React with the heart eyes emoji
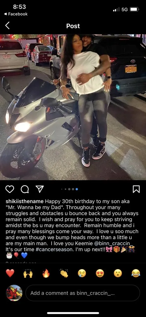 point(100,273)
